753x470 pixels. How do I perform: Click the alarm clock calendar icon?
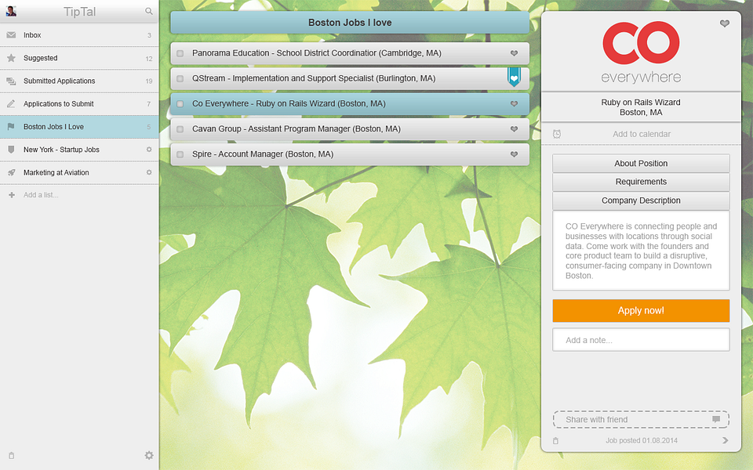(x=557, y=134)
